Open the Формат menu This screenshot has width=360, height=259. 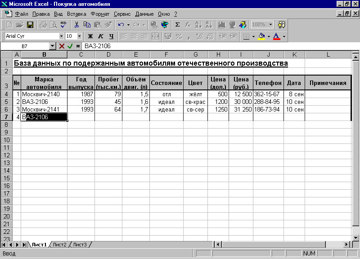(100, 14)
